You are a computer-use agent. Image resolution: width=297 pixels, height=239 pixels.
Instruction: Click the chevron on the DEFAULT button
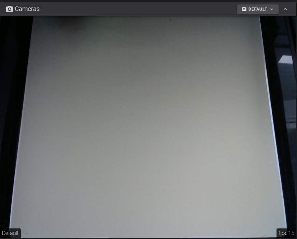coord(271,9)
